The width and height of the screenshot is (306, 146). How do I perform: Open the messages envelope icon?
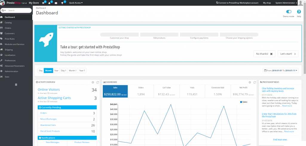(x=56, y=3)
